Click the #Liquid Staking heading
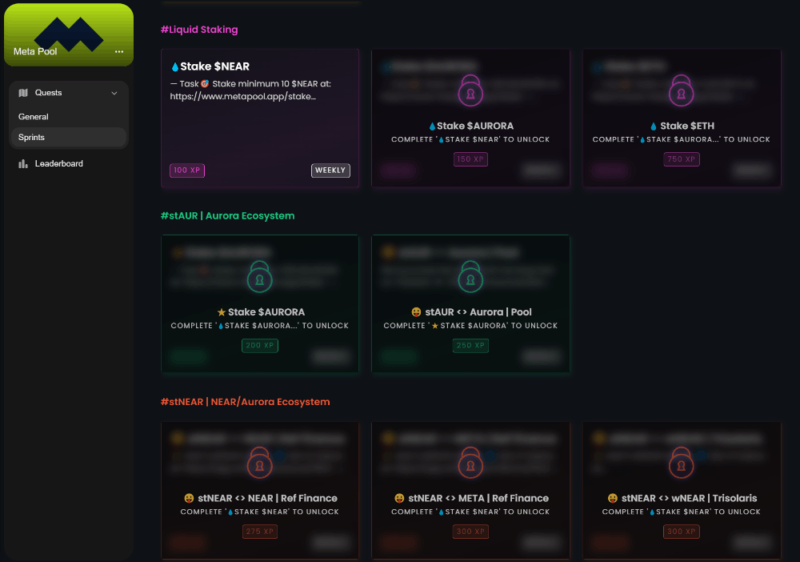 tap(199, 30)
